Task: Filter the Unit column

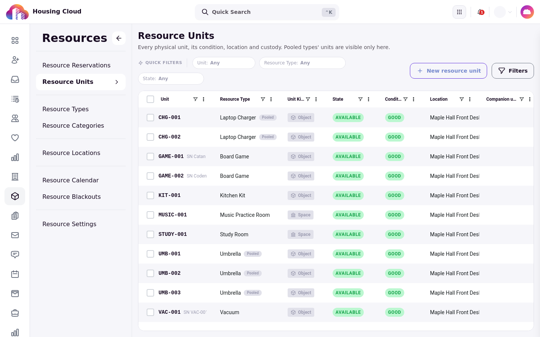Action: (x=195, y=99)
